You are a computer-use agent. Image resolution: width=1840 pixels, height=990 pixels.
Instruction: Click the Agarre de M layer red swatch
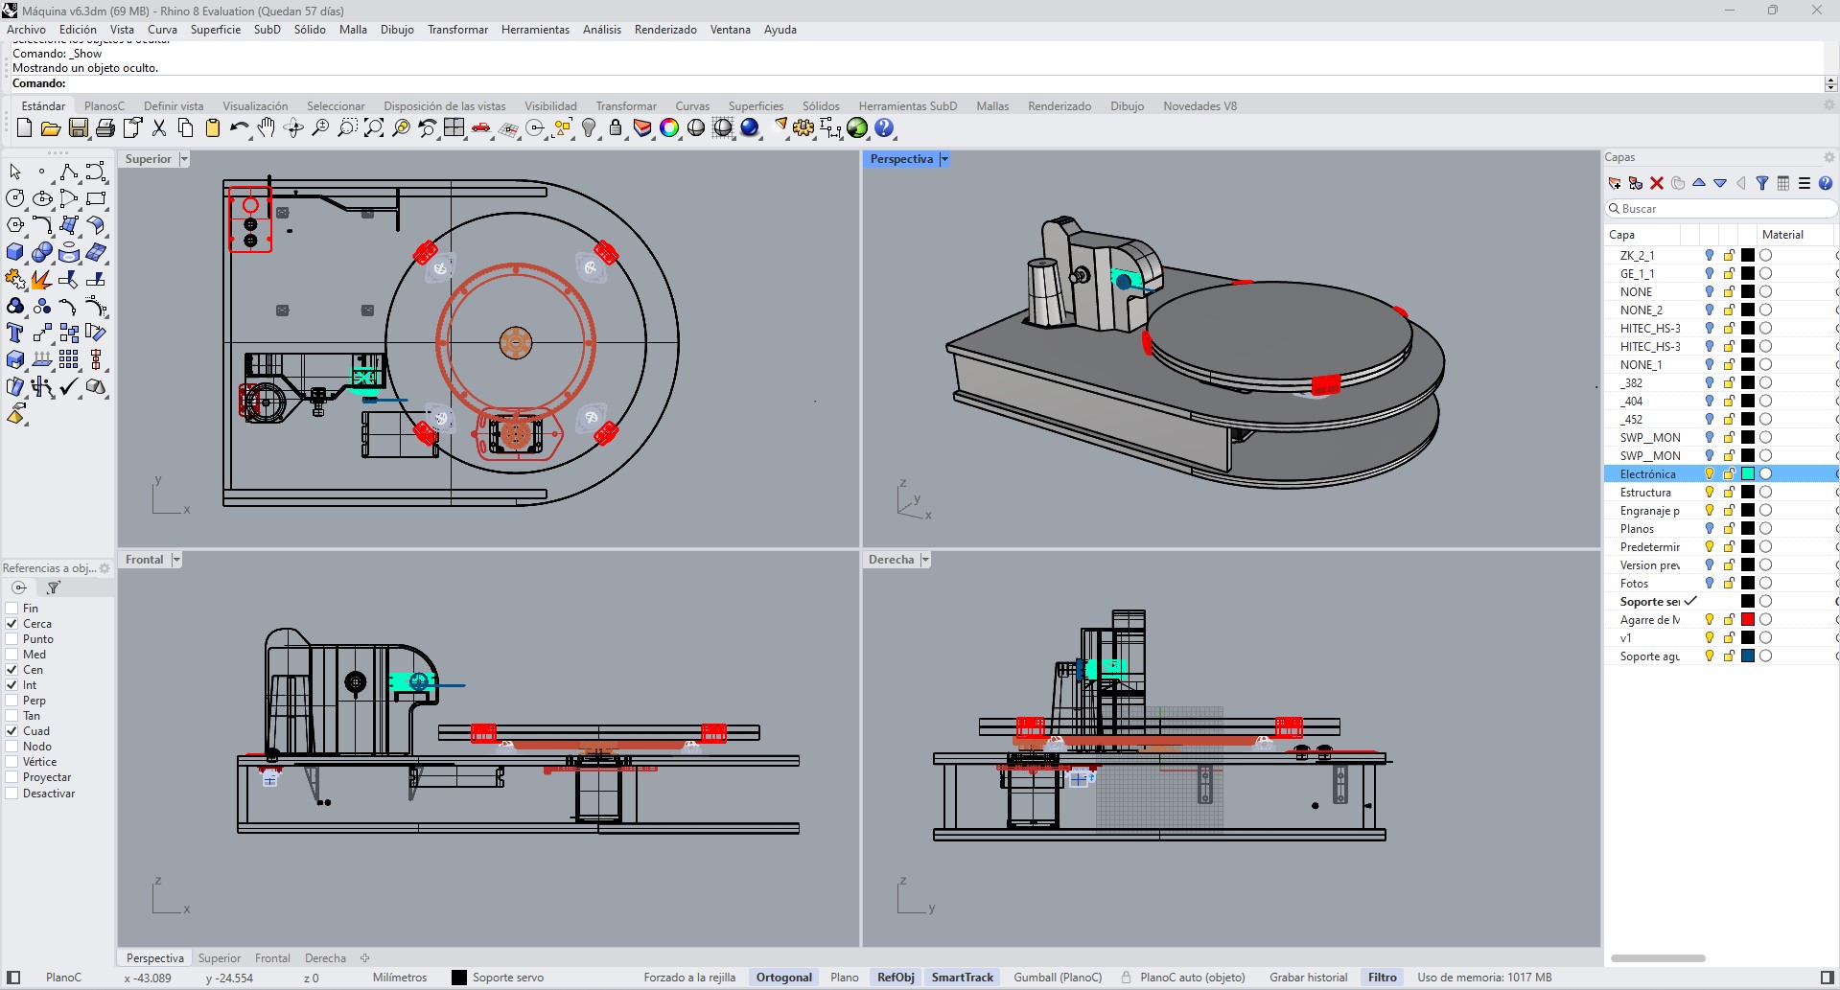[x=1748, y=620]
